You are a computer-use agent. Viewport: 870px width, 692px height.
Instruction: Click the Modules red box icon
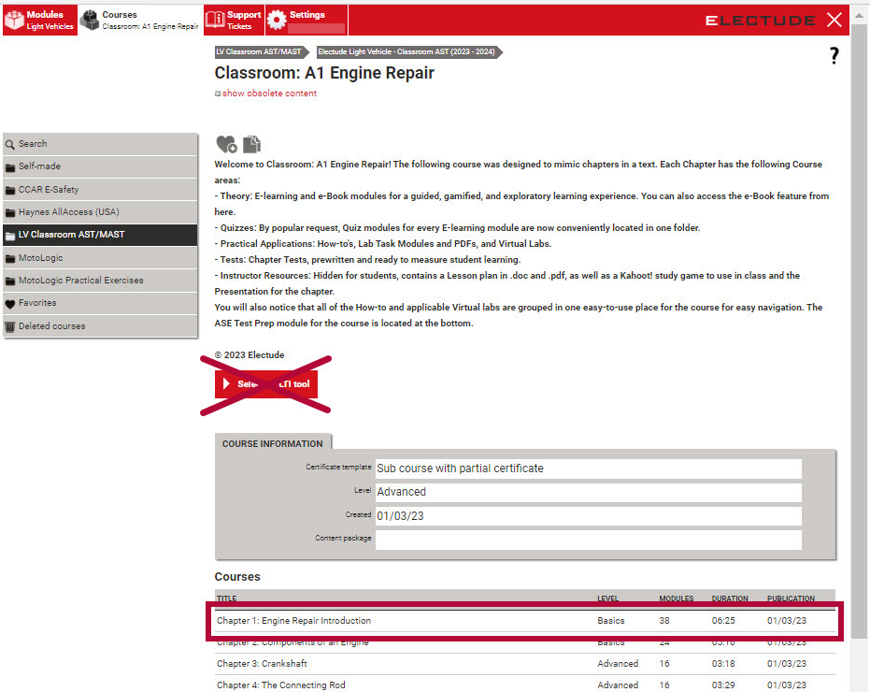coord(14,20)
